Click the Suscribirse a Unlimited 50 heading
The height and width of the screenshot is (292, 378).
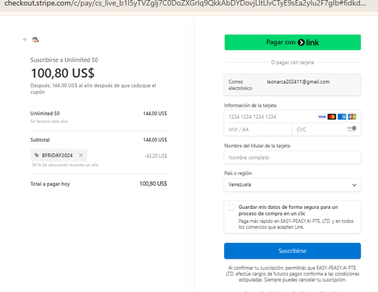click(x=64, y=60)
